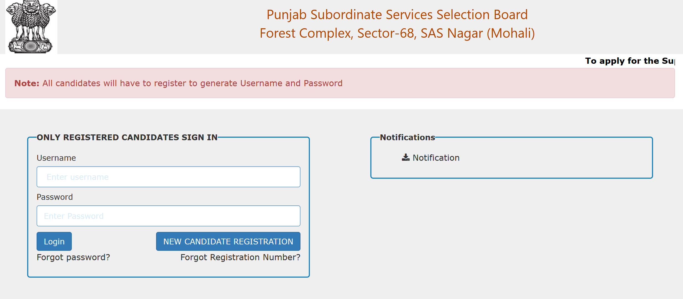Viewport: 683px width, 299px height.
Task: Click the Note label in the alert message
Action: (x=27, y=83)
